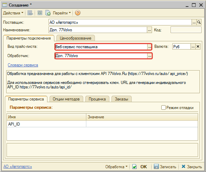The height and width of the screenshot is (172, 206).
Task: Click the API_ID value cell
Action: tap(142, 124)
